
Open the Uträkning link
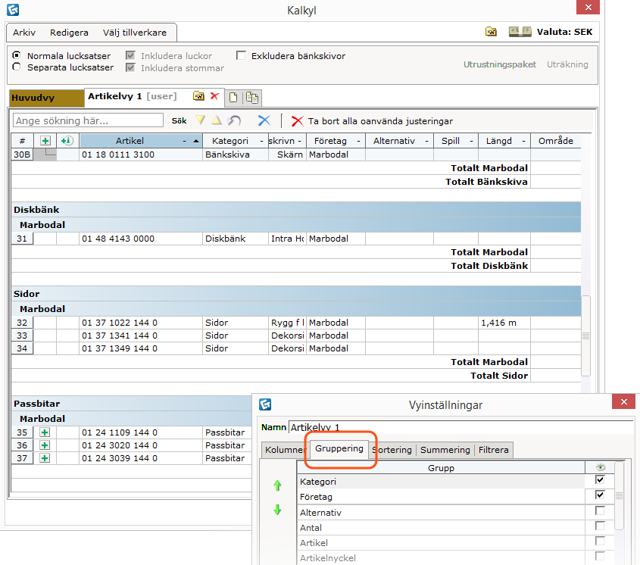[x=567, y=64]
